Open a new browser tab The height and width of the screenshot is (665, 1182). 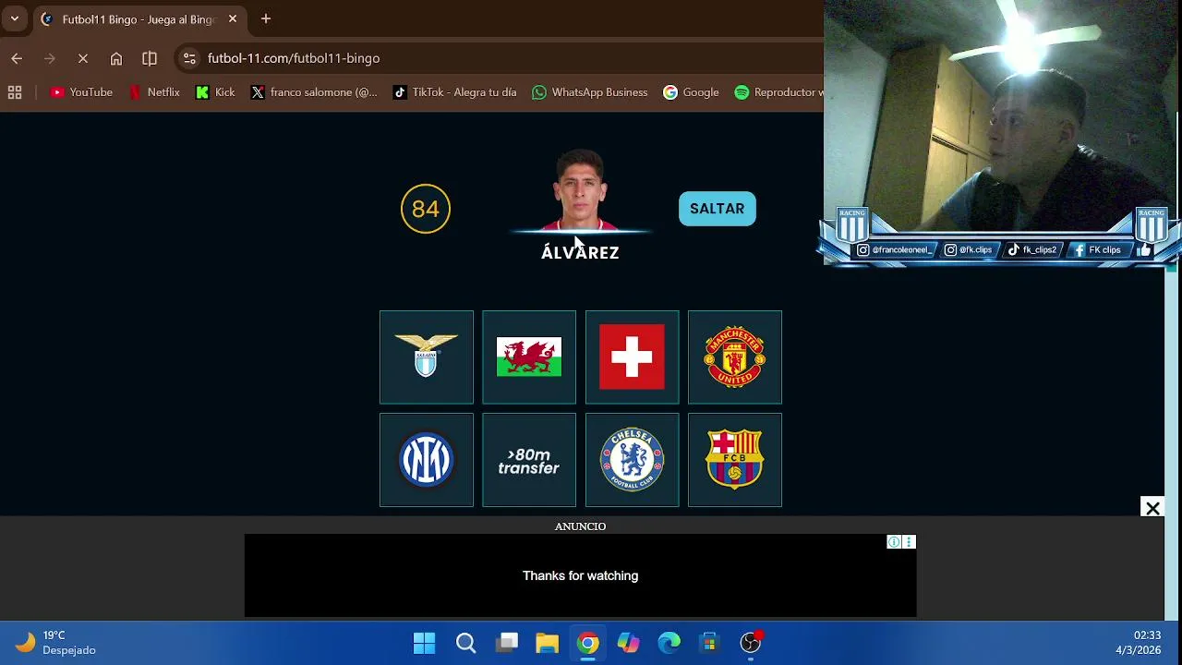click(x=266, y=18)
